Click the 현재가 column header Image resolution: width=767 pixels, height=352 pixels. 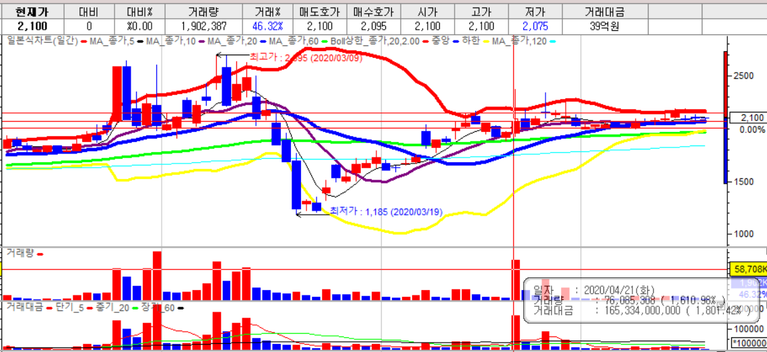point(32,11)
